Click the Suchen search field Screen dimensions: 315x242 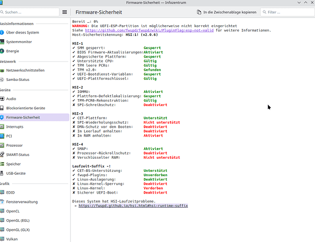tap(30, 12)
